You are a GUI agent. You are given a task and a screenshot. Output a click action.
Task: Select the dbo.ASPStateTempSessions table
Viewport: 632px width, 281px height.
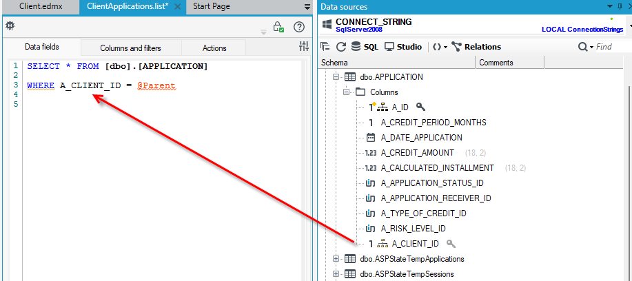(407, 274)
